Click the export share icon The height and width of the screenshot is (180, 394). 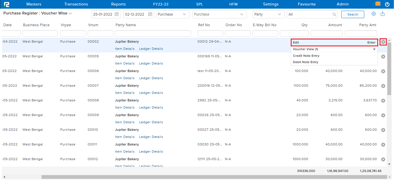(x=383, y=14)
